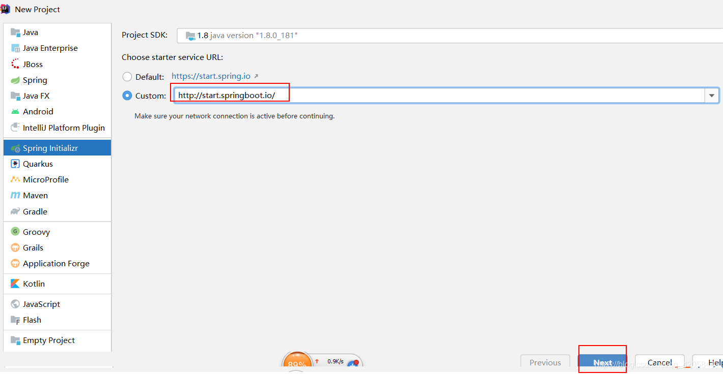Screen dimensions: 723x374
Task: Select Gradle project type
Action: coord(57,211)
